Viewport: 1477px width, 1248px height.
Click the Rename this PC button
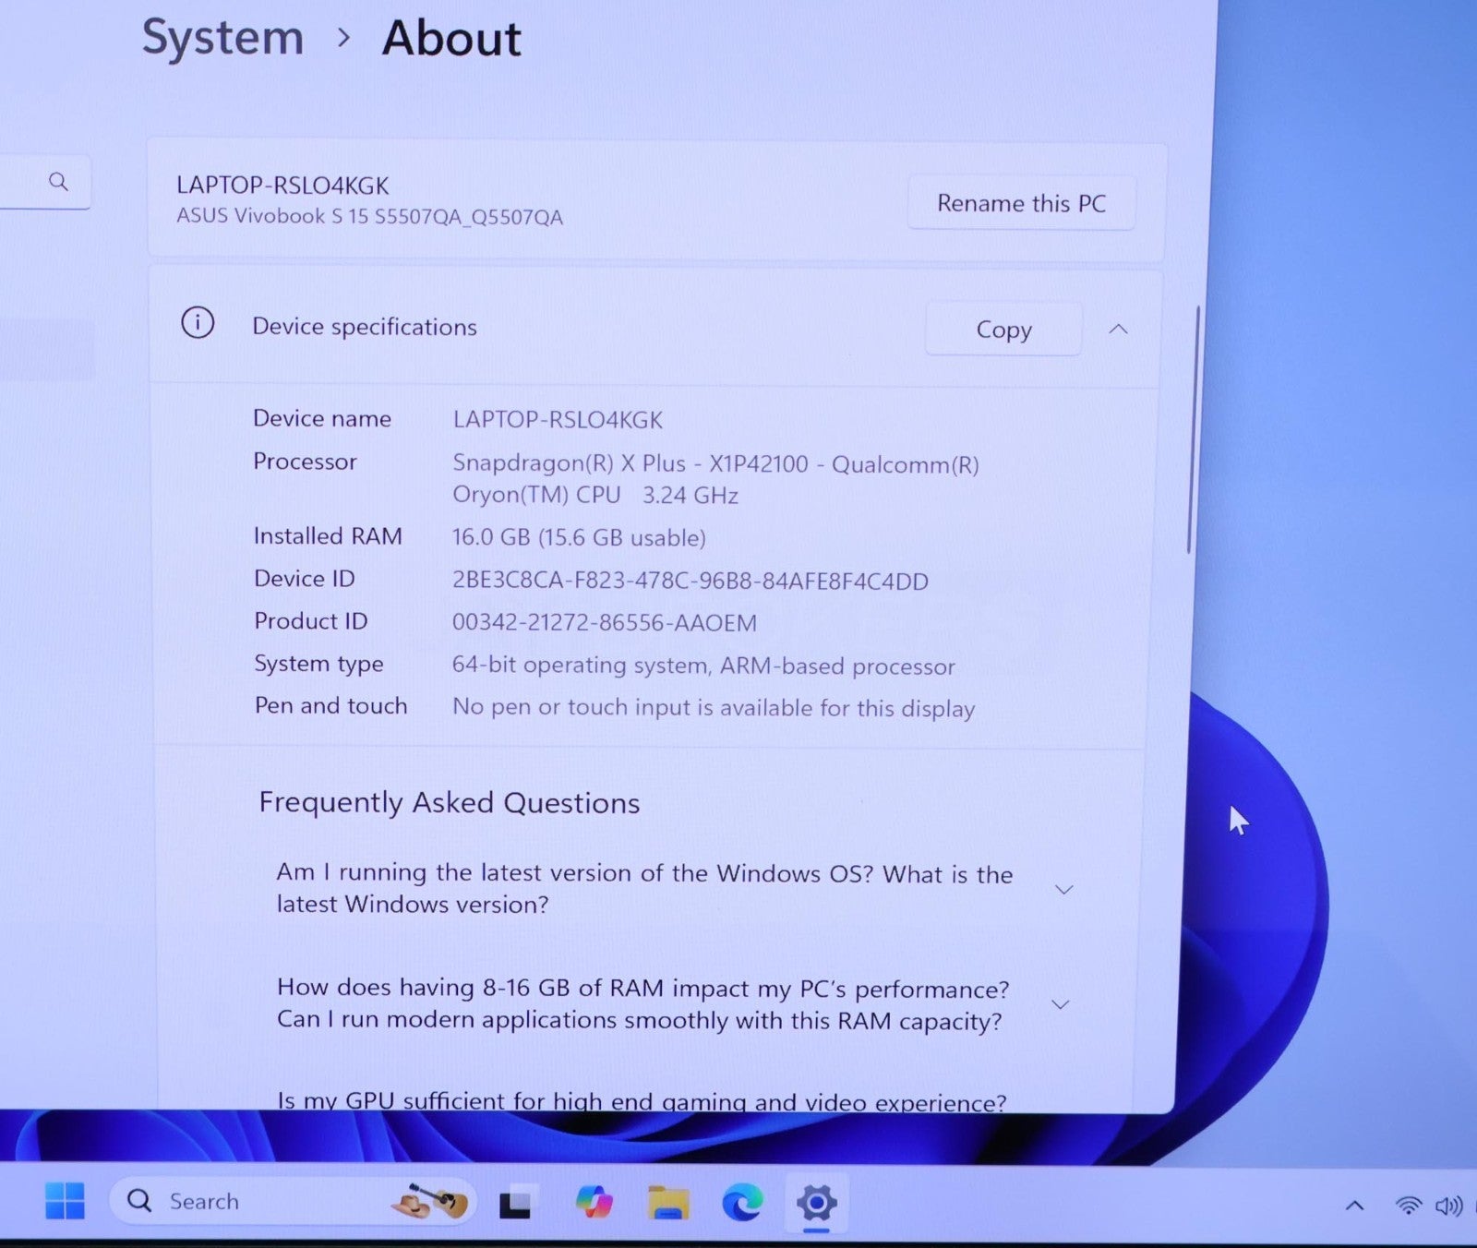coord(1021,203)
